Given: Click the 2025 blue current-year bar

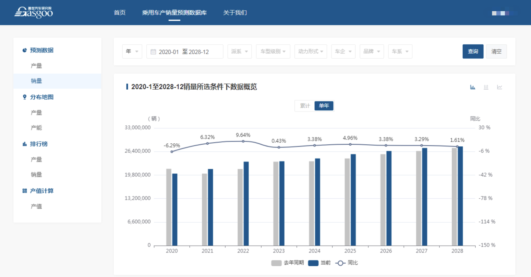Looking at the screenshot, I should [353, 200].
